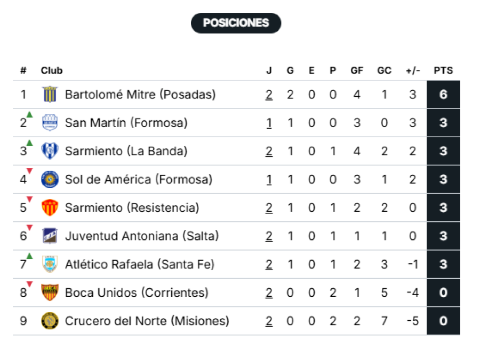
Task: Click the Juventud Antoniana crest icon
Action: 50,236
